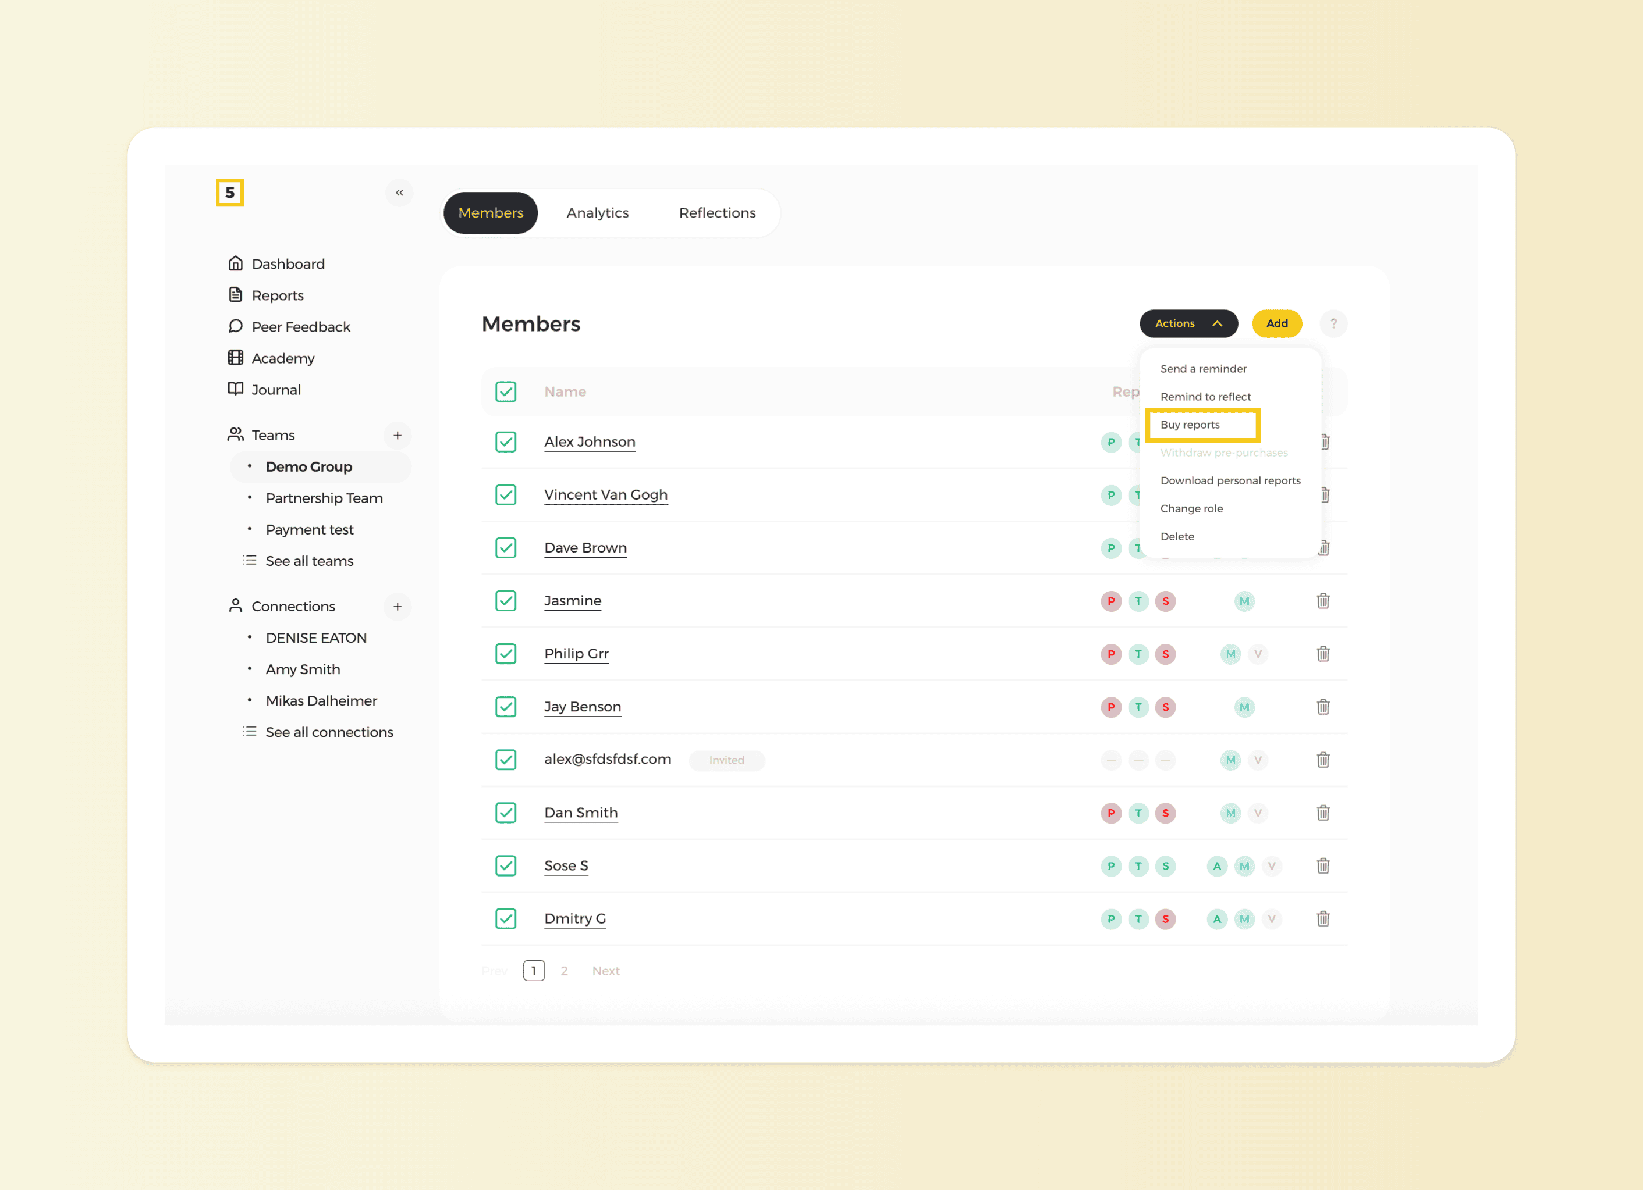
Task: Uncheck Alex Johnson's row checkbox
Action: coord(506,441)
